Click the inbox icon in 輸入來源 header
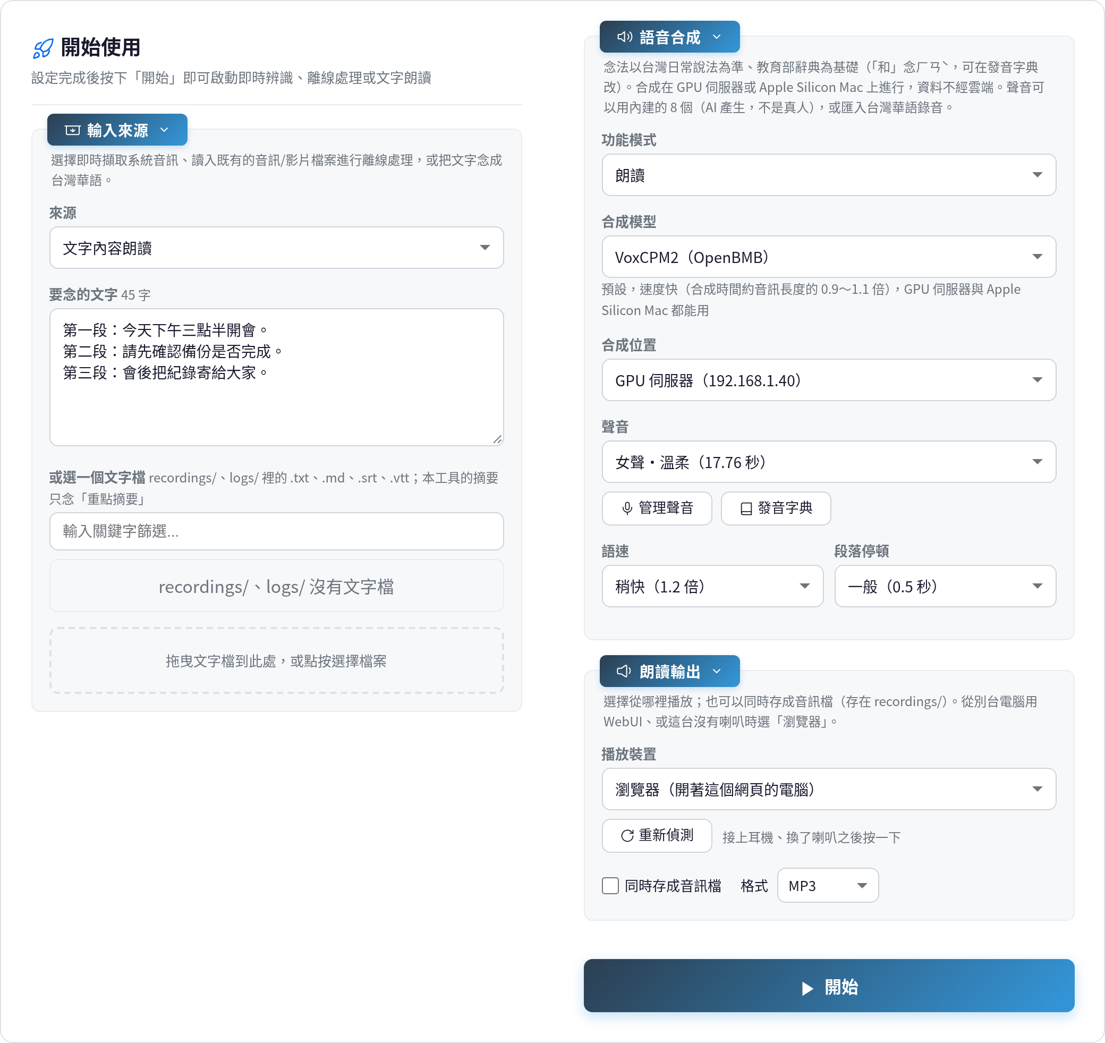The height and width of the screenshot is (1043, 1105). pos(72,130)
